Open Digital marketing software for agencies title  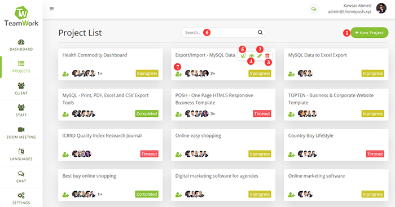pos(217,176)
